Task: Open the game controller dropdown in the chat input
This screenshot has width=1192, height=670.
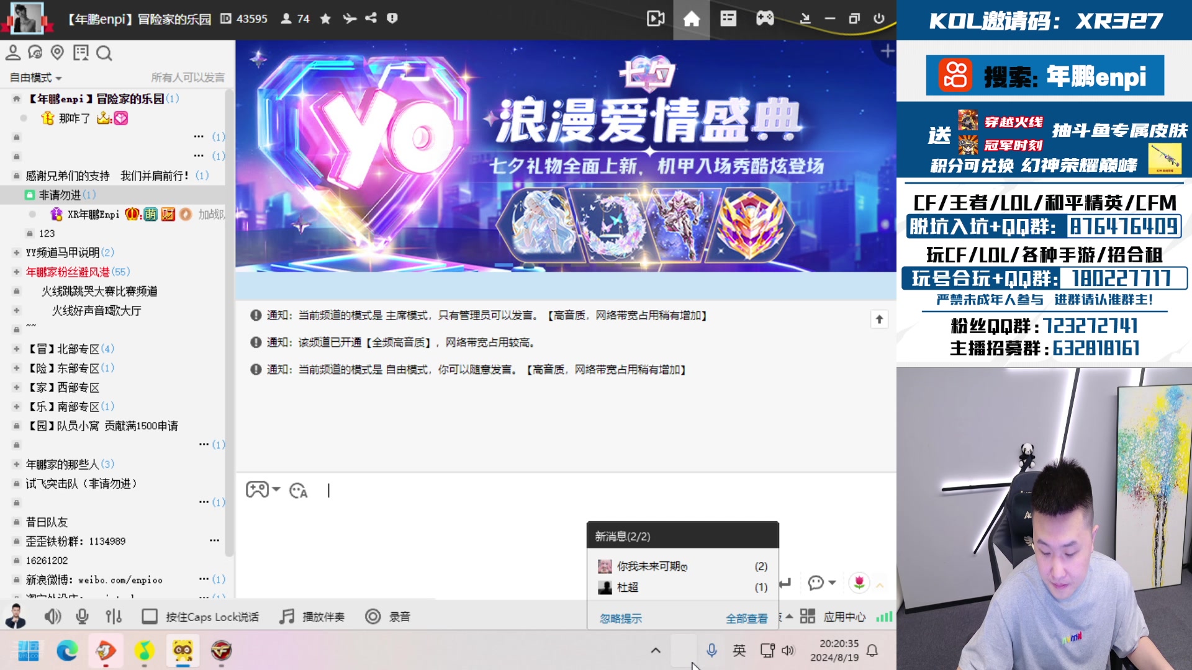Action: [263, 489]
